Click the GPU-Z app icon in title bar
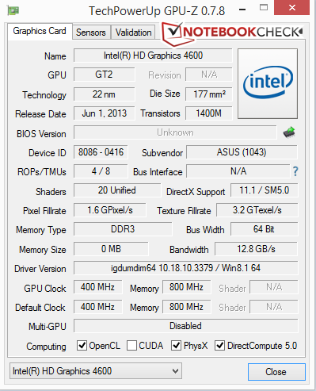The width and height of the screenshot is (316, 391). click(13, 10)
